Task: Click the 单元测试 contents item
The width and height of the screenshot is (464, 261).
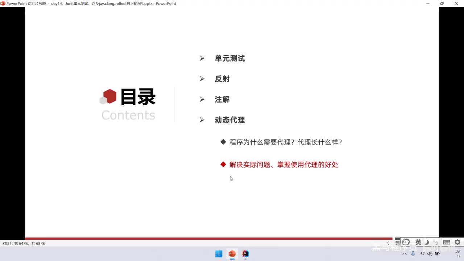Action: point(230,58)
